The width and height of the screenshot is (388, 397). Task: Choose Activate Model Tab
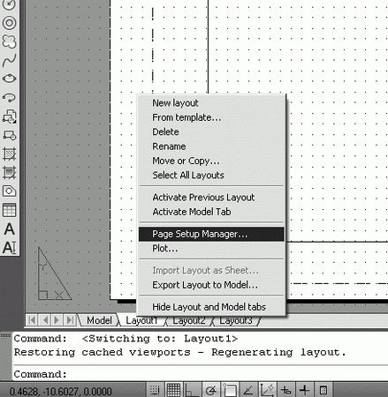pos(211,212)
